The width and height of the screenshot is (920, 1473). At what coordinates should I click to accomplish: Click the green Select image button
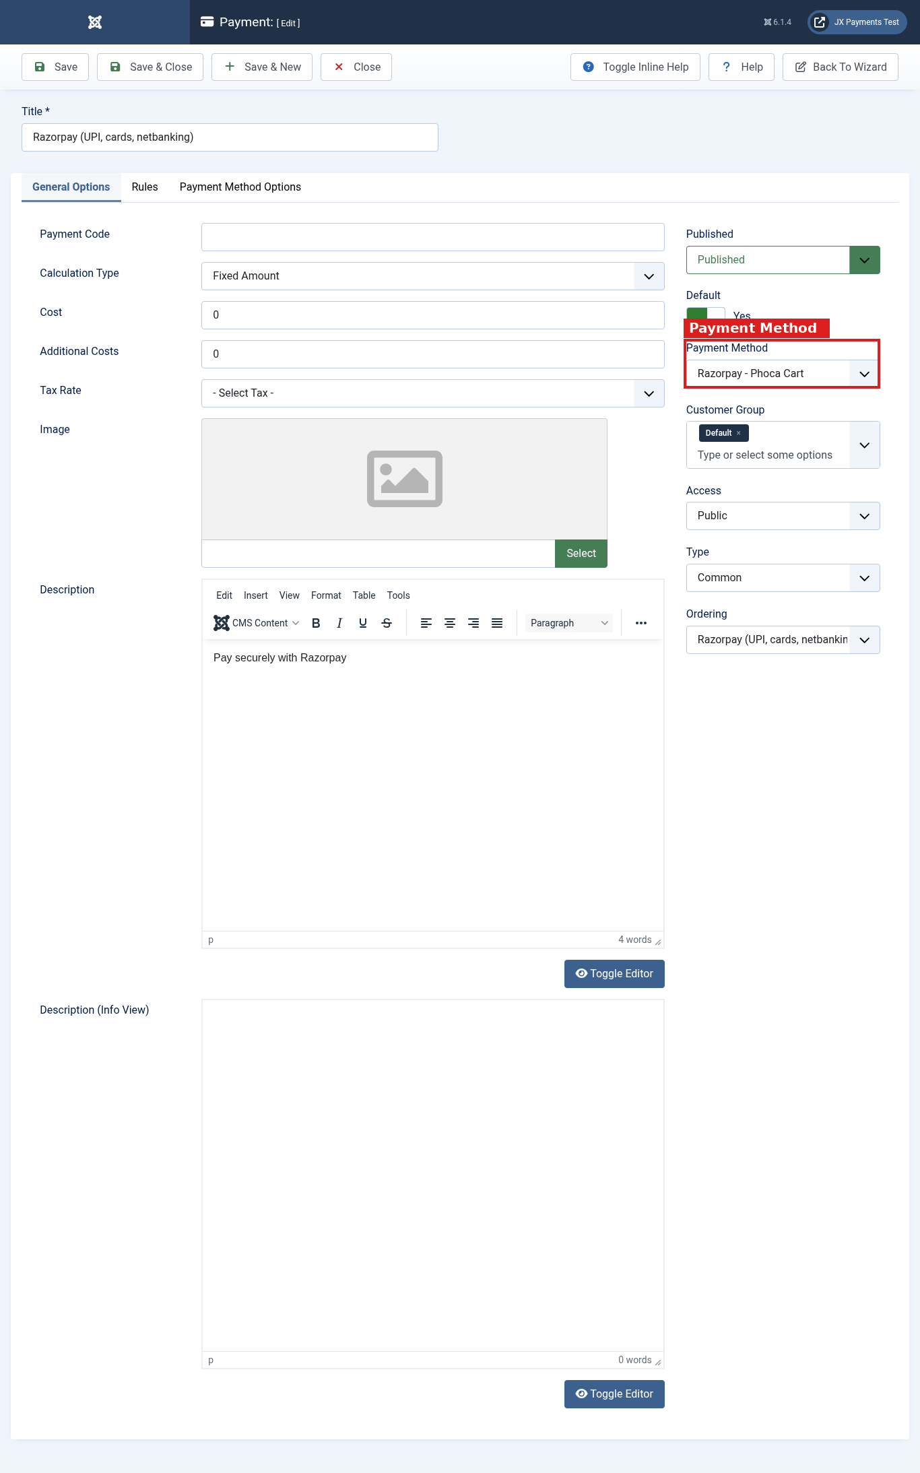(x=581, y=554)
